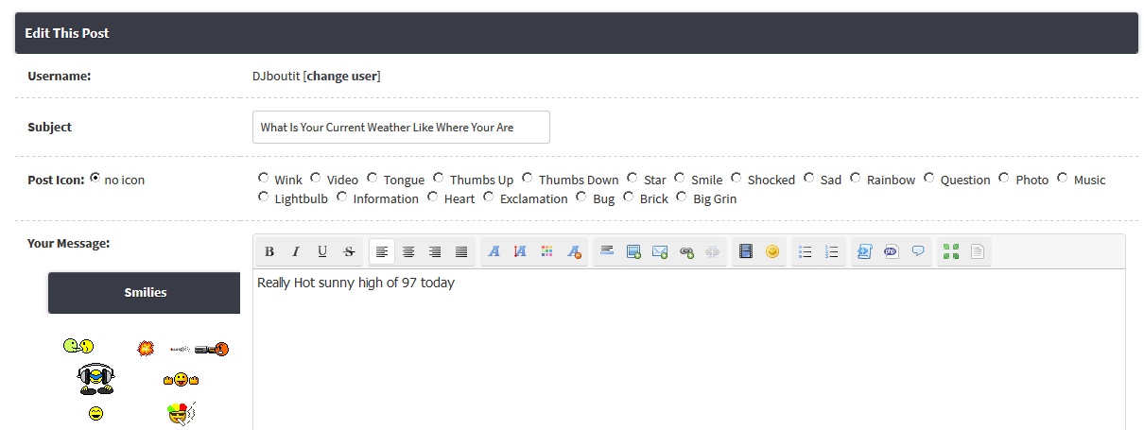This screenshot has width=1144, height=430.
Task: Insert the gun-shooting smiley
Action: [x=199, y=349]
